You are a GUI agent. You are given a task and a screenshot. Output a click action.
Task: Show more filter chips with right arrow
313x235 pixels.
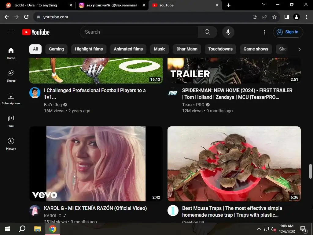[x=299, y=49]
